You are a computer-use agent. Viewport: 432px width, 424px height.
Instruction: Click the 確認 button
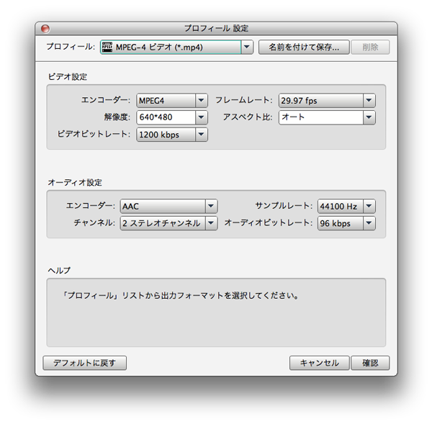[x=370, y=363]
